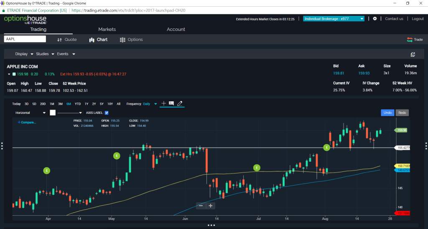The height and width of the screenshot is (229, 428).
Task: Open settings with the gear icon
Action: click(x=375, y=18)
